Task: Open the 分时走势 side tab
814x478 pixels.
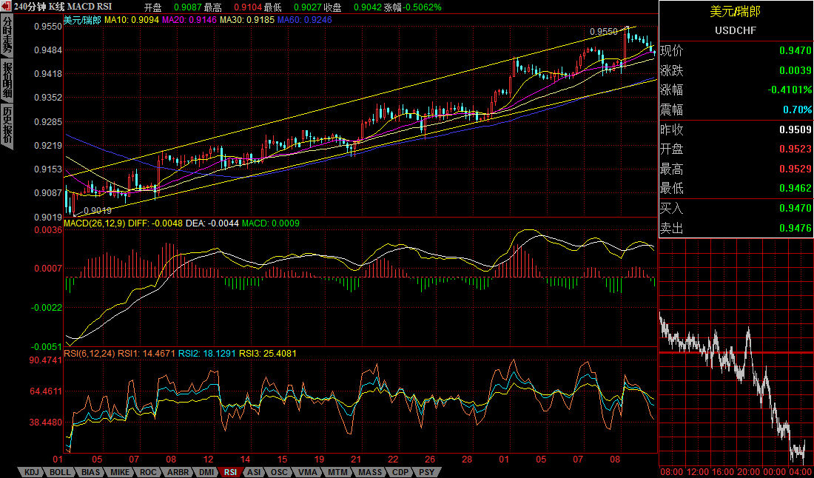Action: tap(7, 36)
